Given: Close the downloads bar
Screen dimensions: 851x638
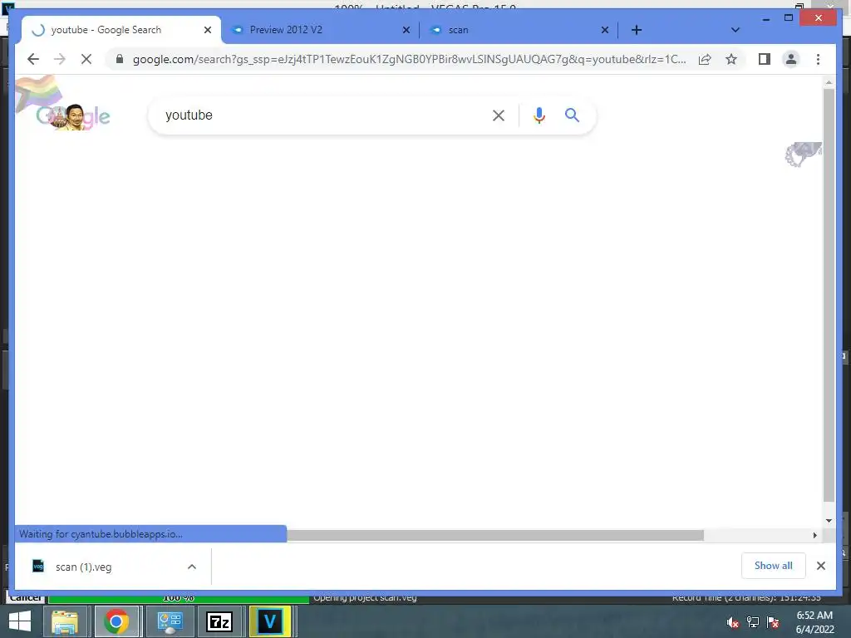Looking at the screenshot, I should (821, 566).
